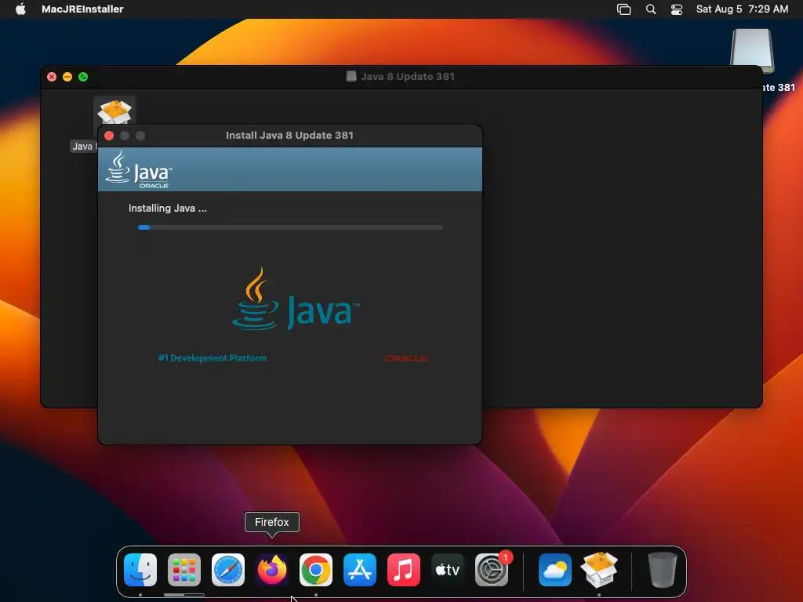This screenshot has width=803, height=602.
Task: Open the Apple menu
Action: [x=20, y=9]
